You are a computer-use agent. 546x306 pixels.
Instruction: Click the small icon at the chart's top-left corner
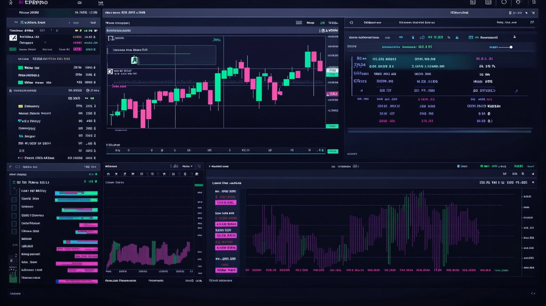coord(111,38)
